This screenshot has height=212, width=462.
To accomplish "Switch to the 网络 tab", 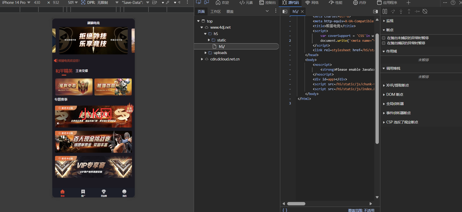I will 312,3.
